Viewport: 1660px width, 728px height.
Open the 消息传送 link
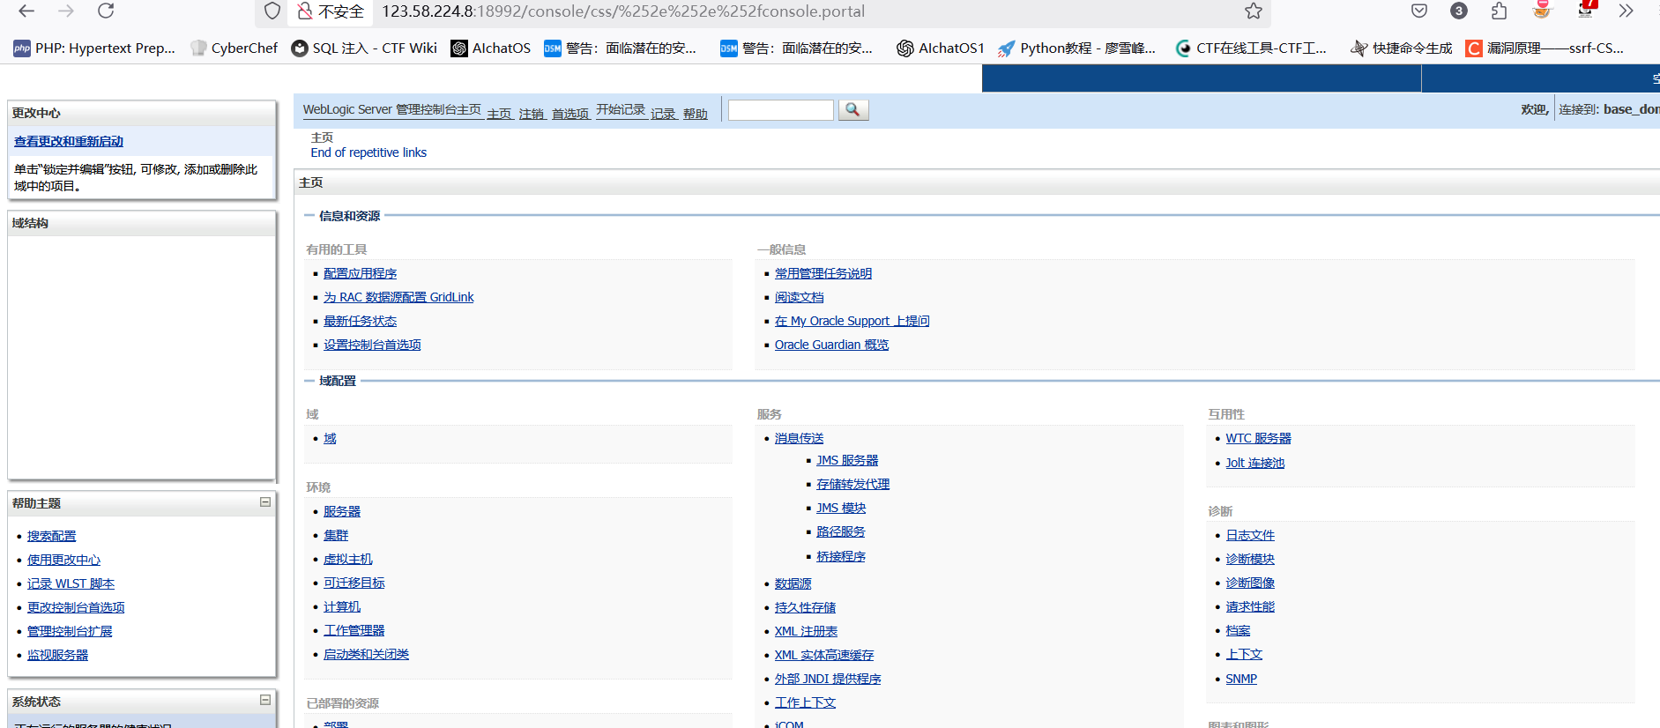click(800, 438)
